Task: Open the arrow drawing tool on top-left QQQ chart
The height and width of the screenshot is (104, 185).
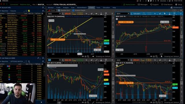Action: (96, 14)
